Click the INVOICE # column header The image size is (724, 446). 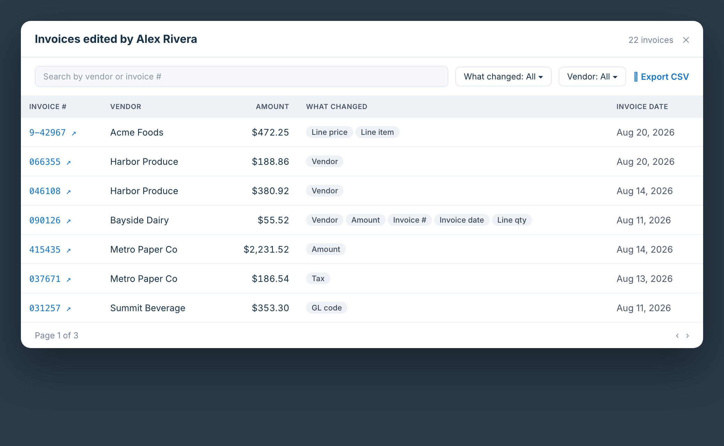(x=48, y=107)
